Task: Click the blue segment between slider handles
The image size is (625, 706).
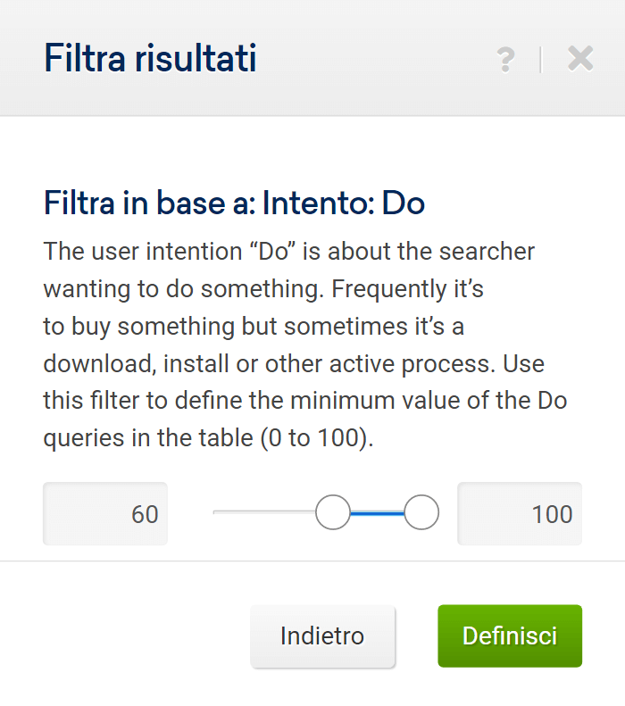Action: pos(377,513)
